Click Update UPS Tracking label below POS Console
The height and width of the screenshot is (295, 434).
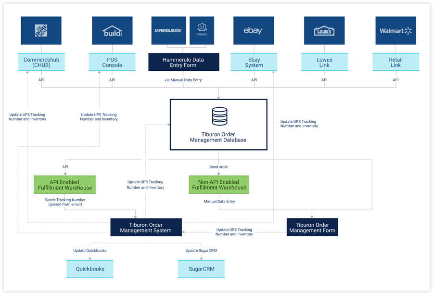(99, 117)
